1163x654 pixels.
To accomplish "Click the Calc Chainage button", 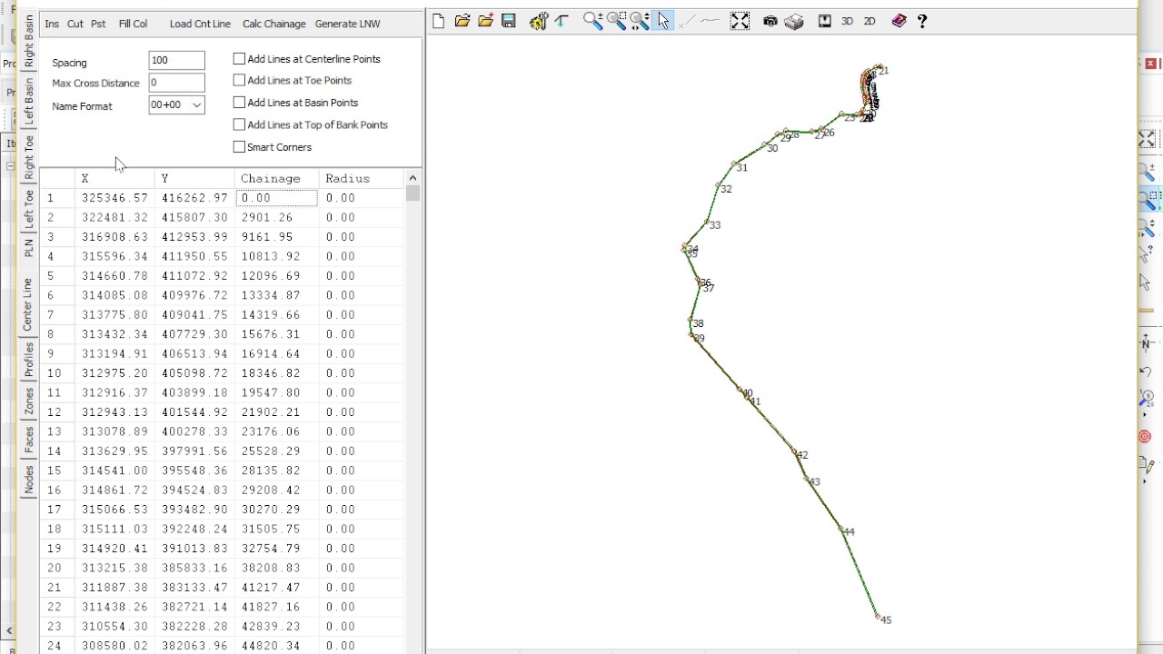I will pyautogui.click(x=273, y=24).
